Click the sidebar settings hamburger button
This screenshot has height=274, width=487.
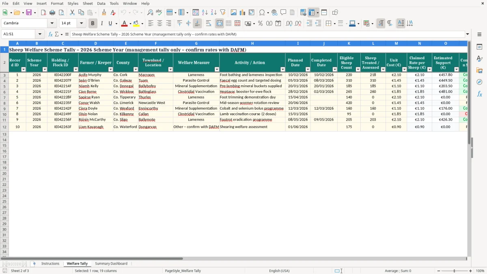click(479, 35)
